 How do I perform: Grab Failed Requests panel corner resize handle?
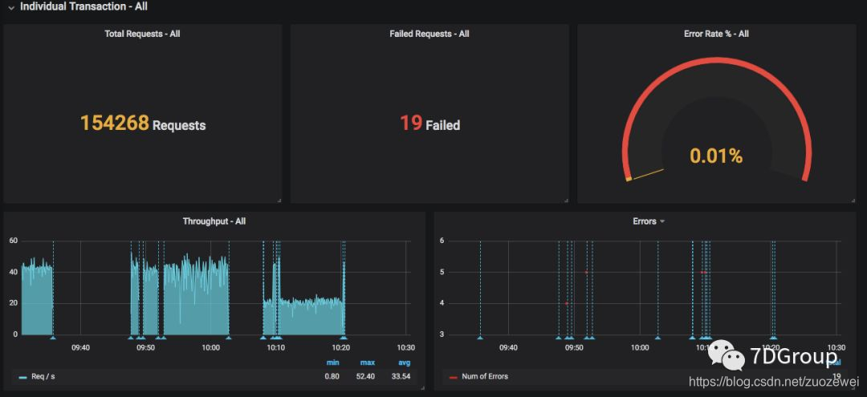pos(566,201)
